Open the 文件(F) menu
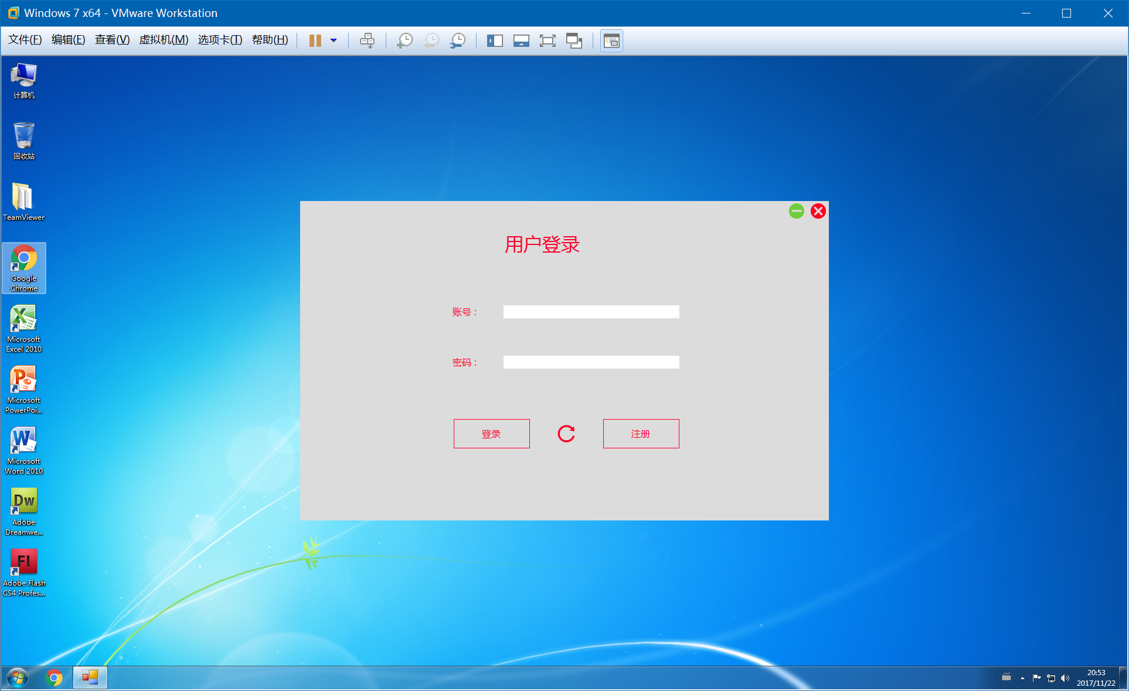Viewport: 1129px width, 691px height. coord(25,40)
